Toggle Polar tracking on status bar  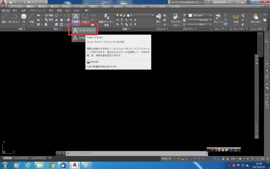tap(191, 159)
